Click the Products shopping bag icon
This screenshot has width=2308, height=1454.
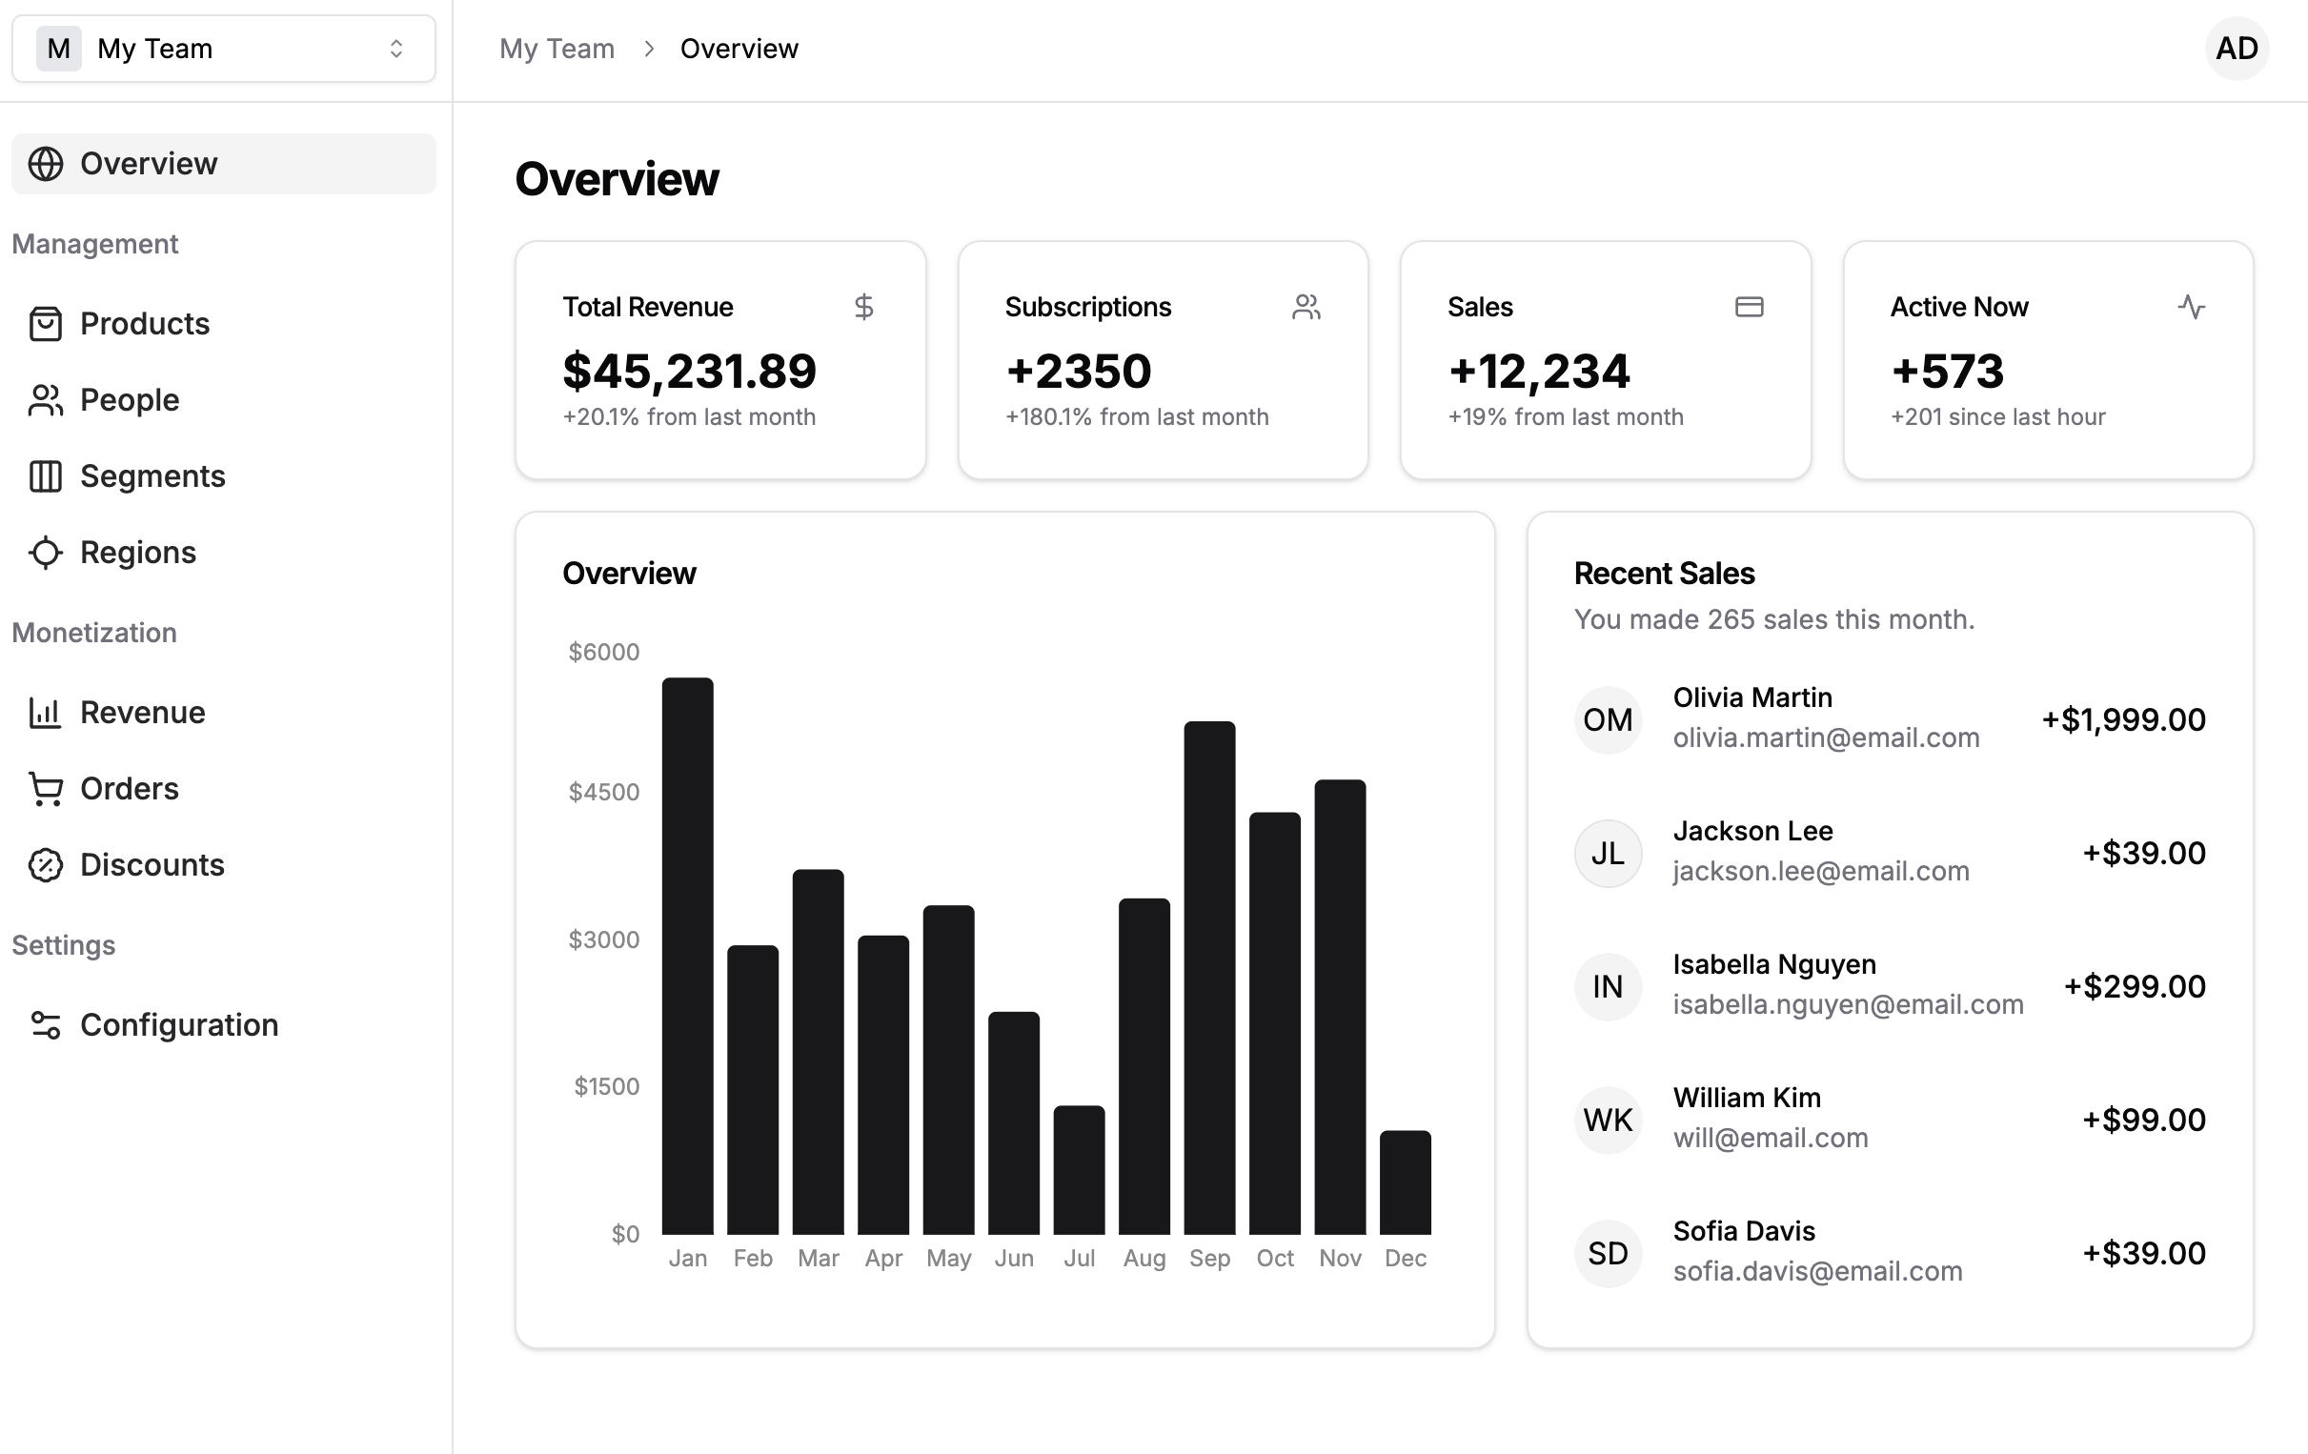tap(45, 324)
